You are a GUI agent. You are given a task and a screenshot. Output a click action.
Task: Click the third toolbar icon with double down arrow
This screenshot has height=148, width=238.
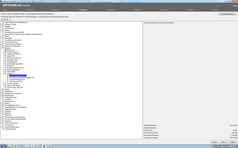(7, 20)
